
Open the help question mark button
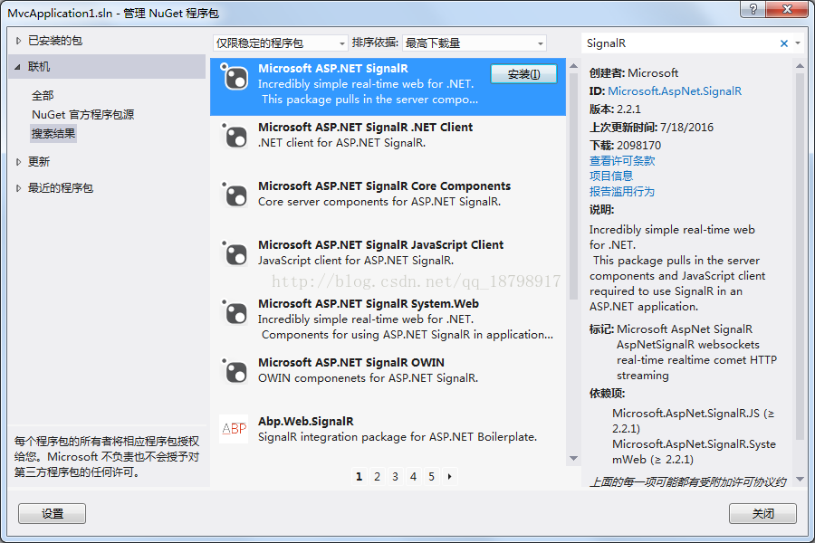tap(753, 9)
